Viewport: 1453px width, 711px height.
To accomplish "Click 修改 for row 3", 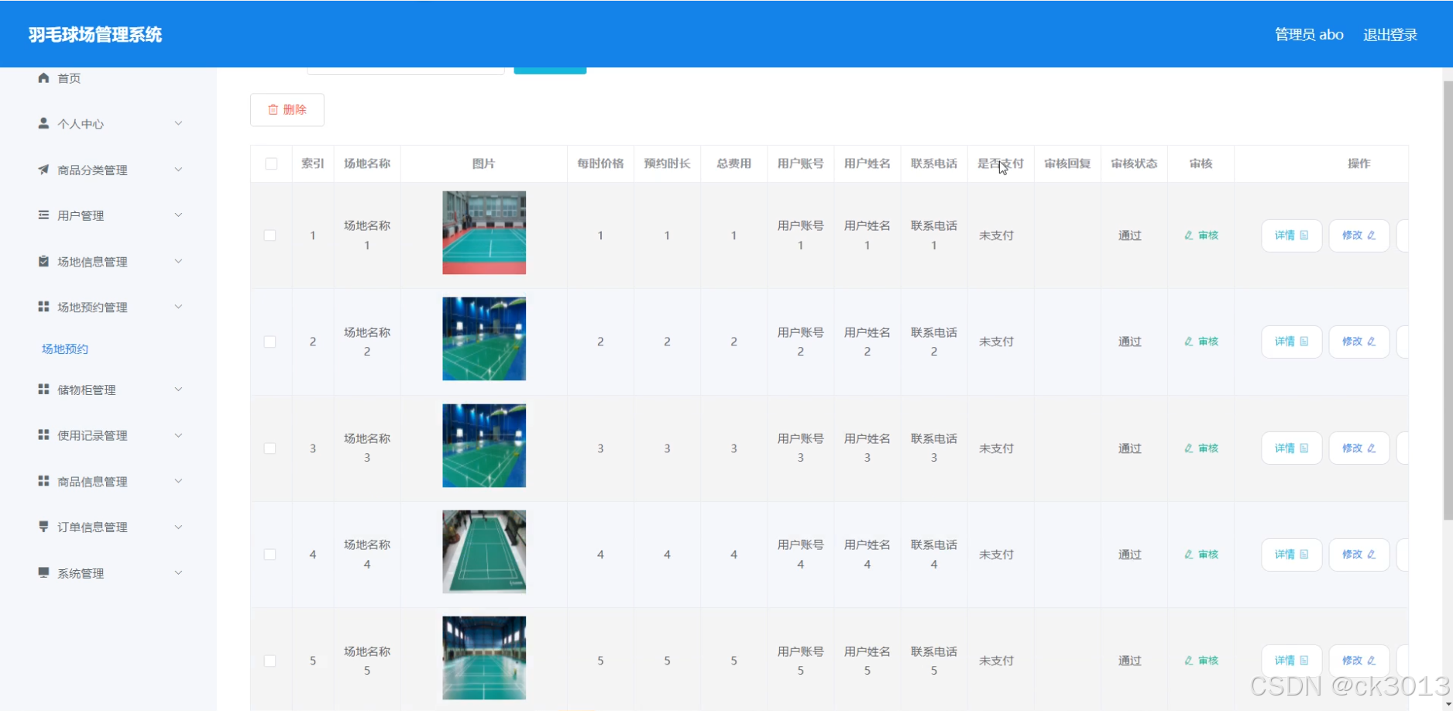I will pyautogui.click(x=1359, y=448).
